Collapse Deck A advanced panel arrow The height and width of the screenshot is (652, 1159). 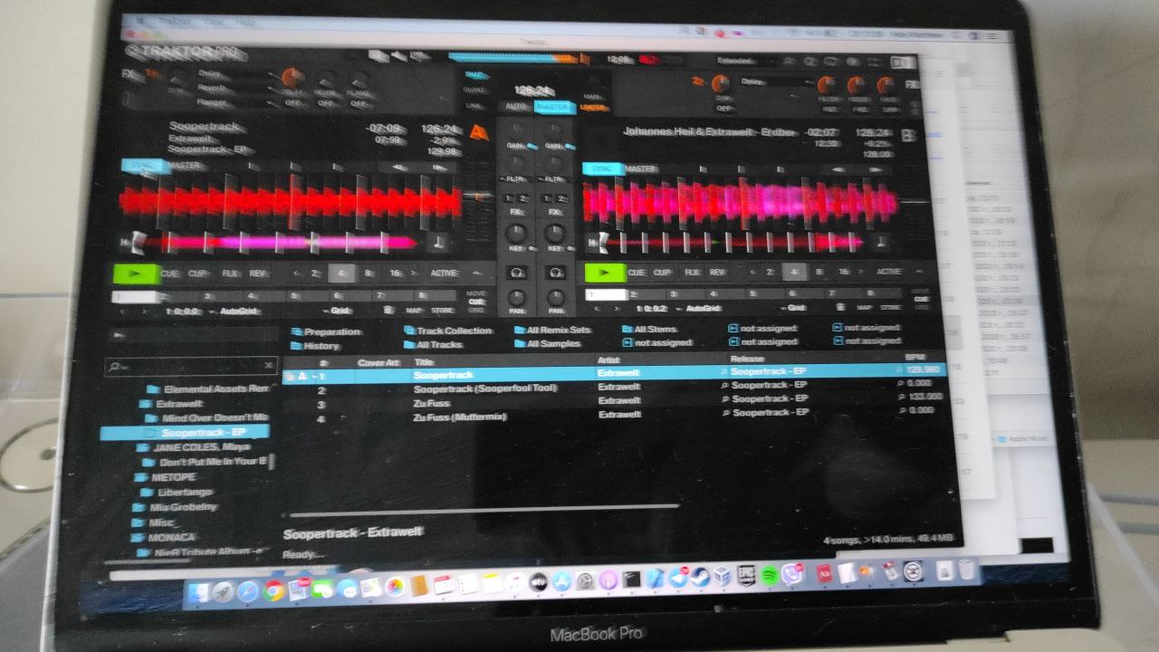(x=479, y=273)
